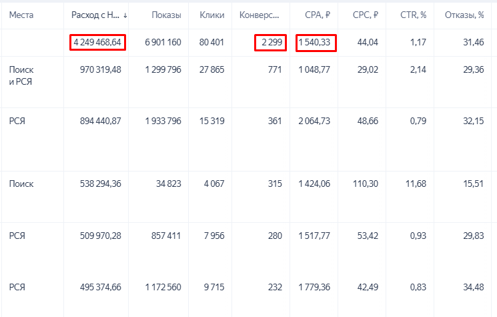
Task: Click clicks value 9 715
Action: click(x=213, y=287)
